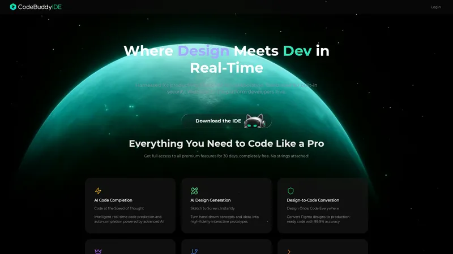
Task: Click the CodeBuddy hexagon logo icon
Action: tap(13, 7)
